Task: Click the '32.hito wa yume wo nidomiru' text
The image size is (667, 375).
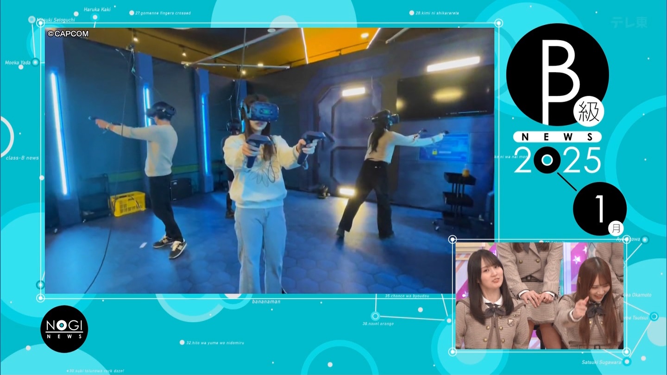Action: point(215,343)
